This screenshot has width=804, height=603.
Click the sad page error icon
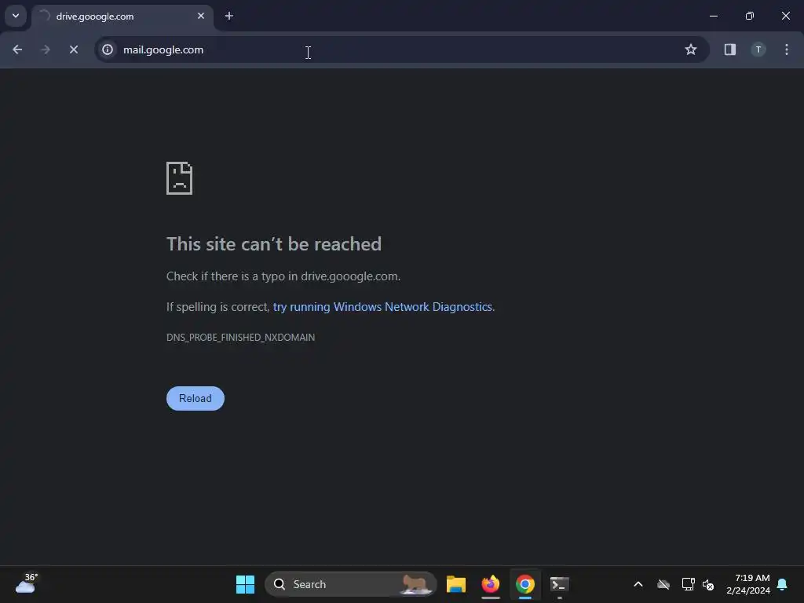pyautogui.click(x=180, y=178)
